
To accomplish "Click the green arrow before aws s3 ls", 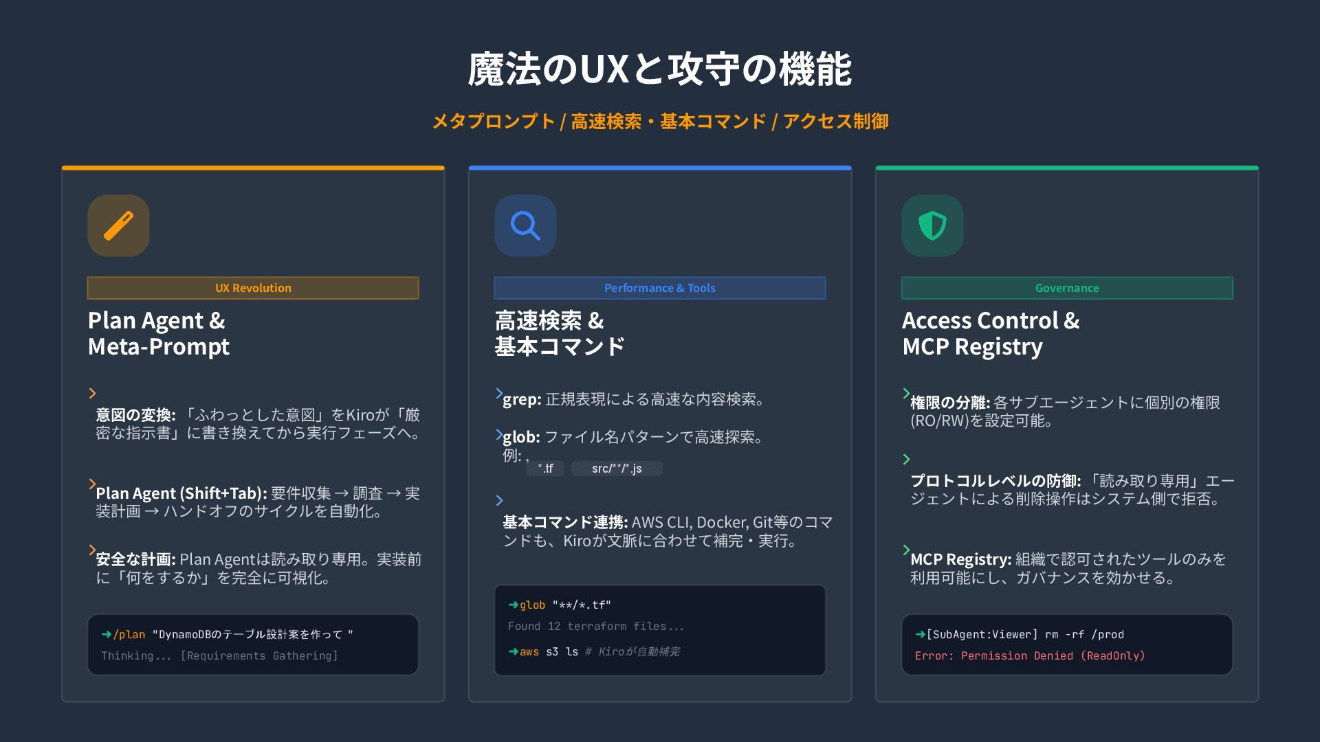I will click(514, 651).
